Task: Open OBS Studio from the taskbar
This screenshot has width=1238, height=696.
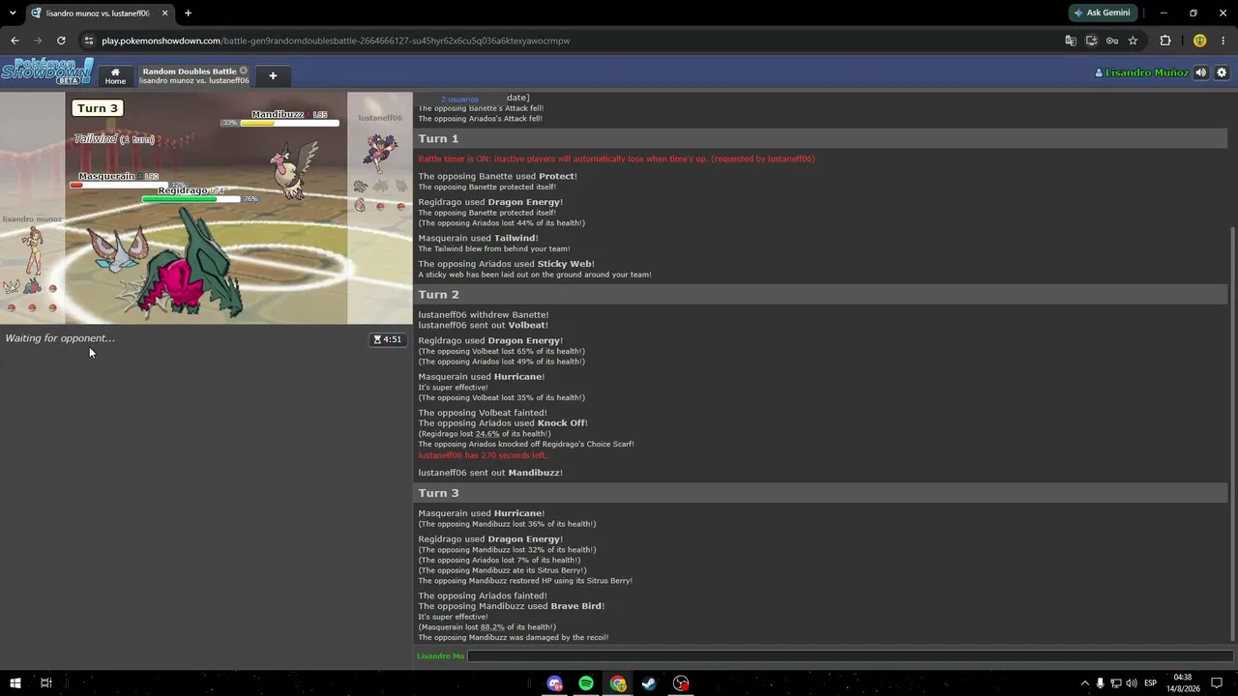Action: (x=681, y=683)
